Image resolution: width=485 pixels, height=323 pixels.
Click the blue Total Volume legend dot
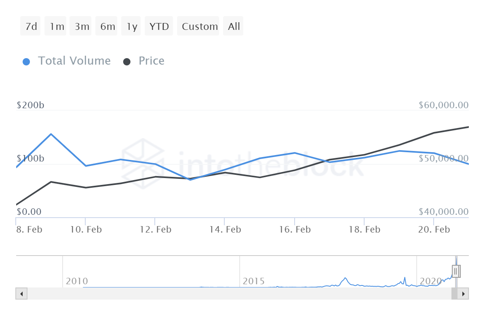click(26, 62)
